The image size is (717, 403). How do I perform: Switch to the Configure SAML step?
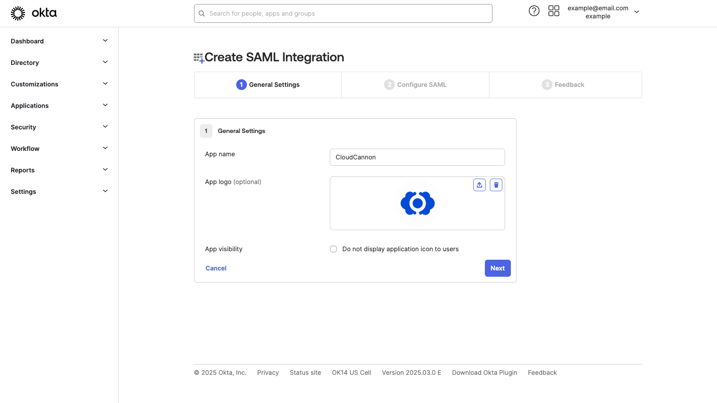[x=415, y=85]
